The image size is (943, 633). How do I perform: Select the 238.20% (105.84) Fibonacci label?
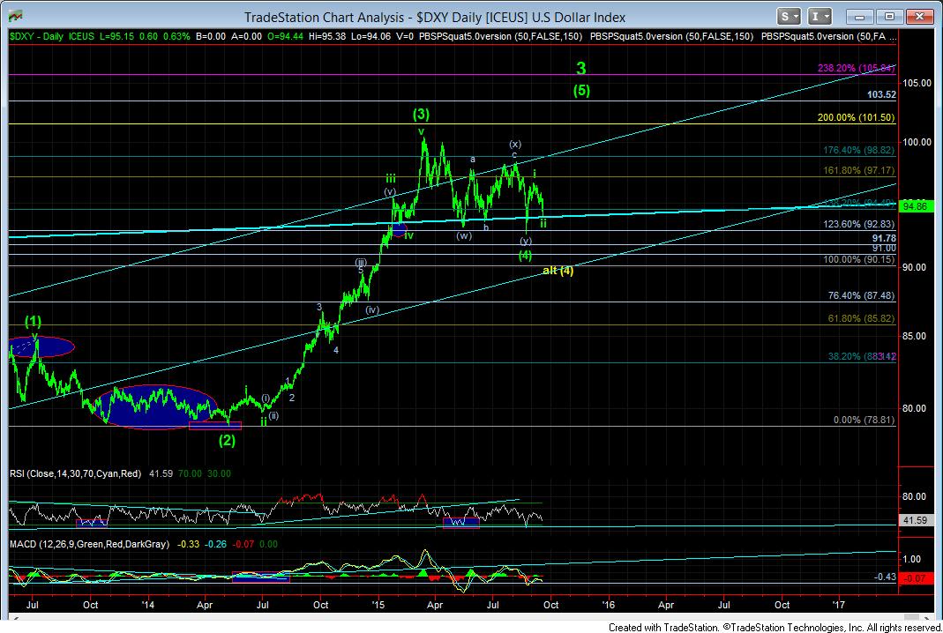pyautogui.click(x=857, y=69)
